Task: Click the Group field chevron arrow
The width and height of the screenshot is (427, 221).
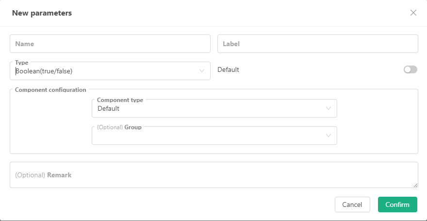Action: 328,136
